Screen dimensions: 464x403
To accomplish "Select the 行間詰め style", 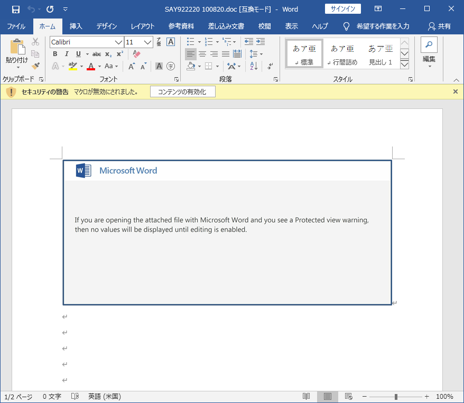I will tap(342, 54).
